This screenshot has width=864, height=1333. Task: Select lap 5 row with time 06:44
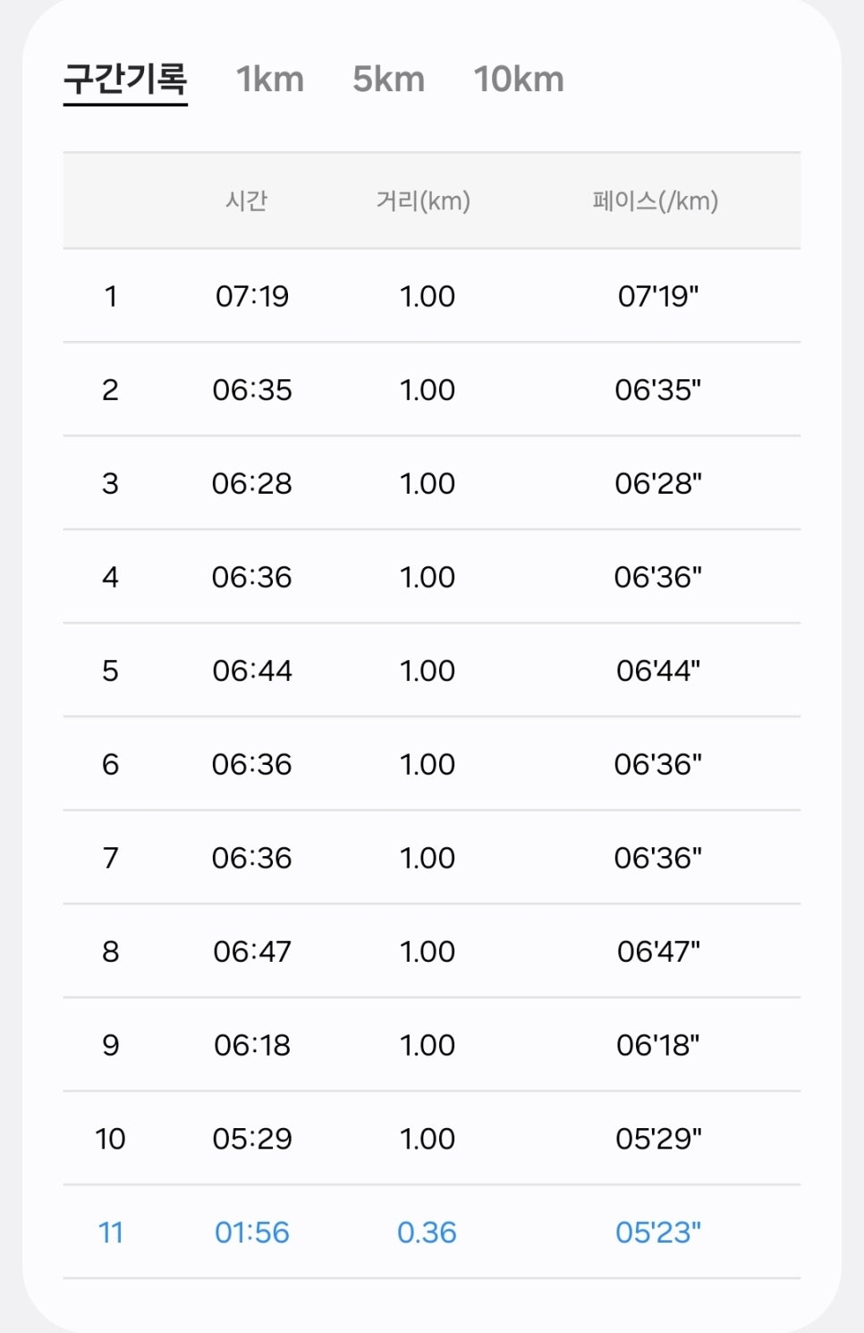tap(432, 670)
